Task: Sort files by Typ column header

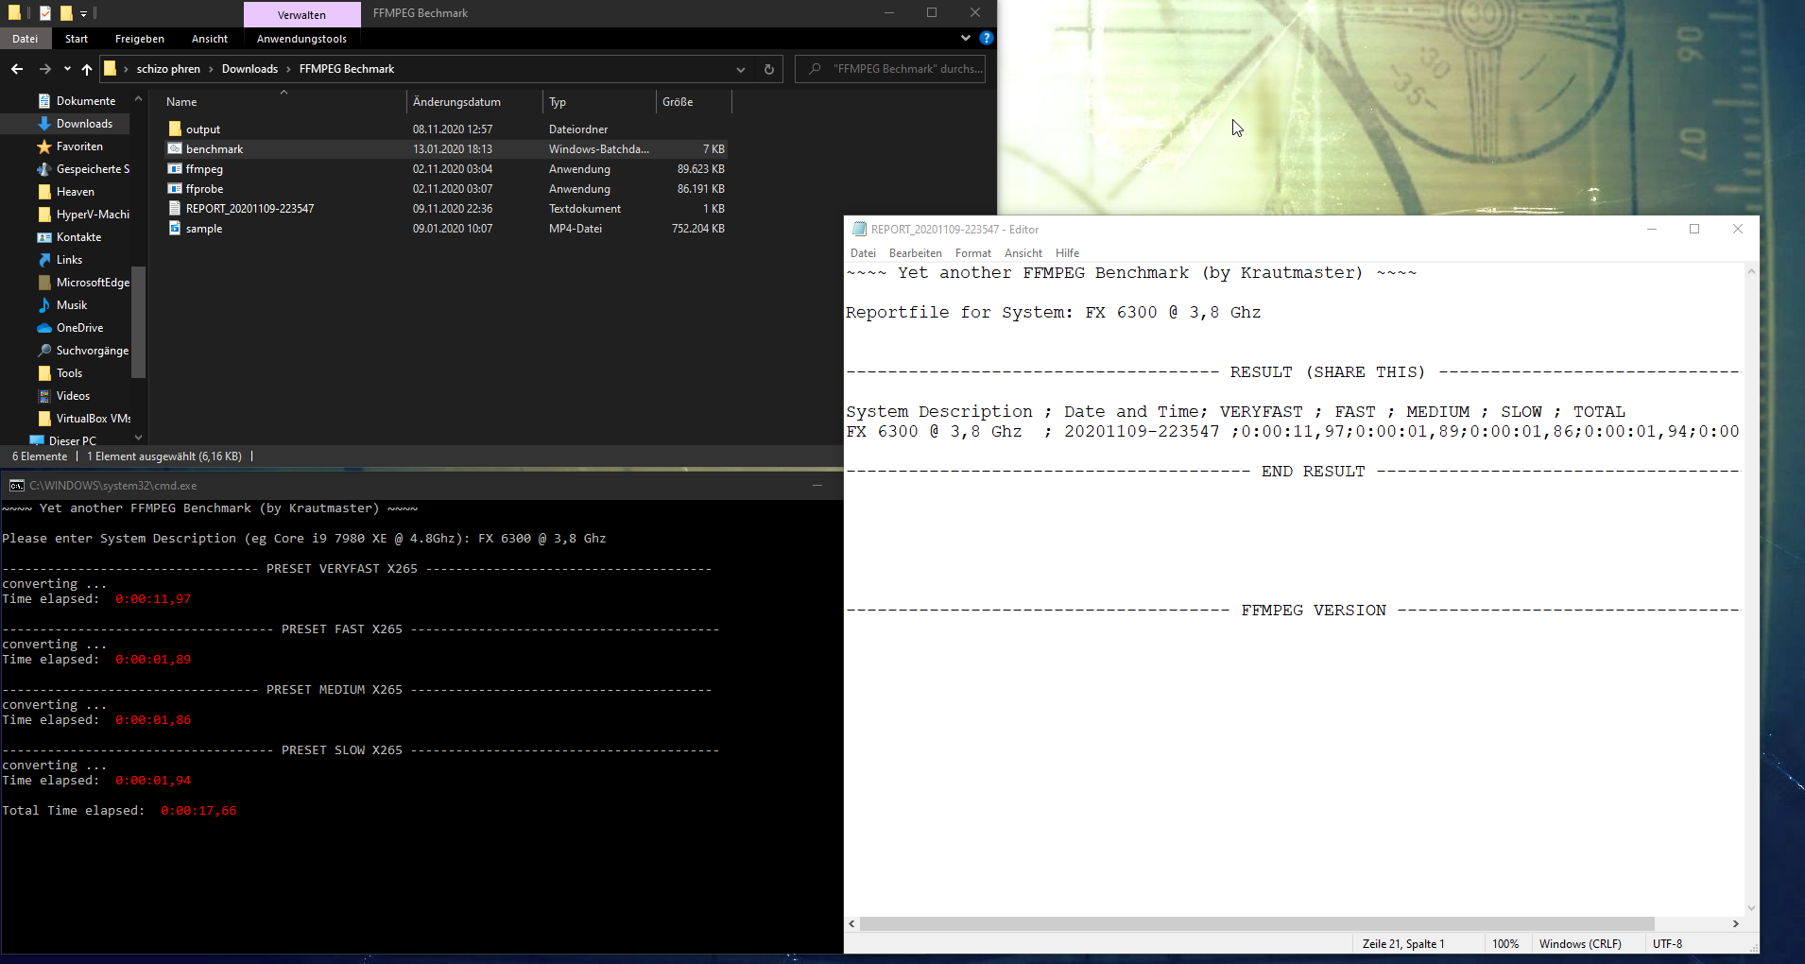Action: click(599, 102)
